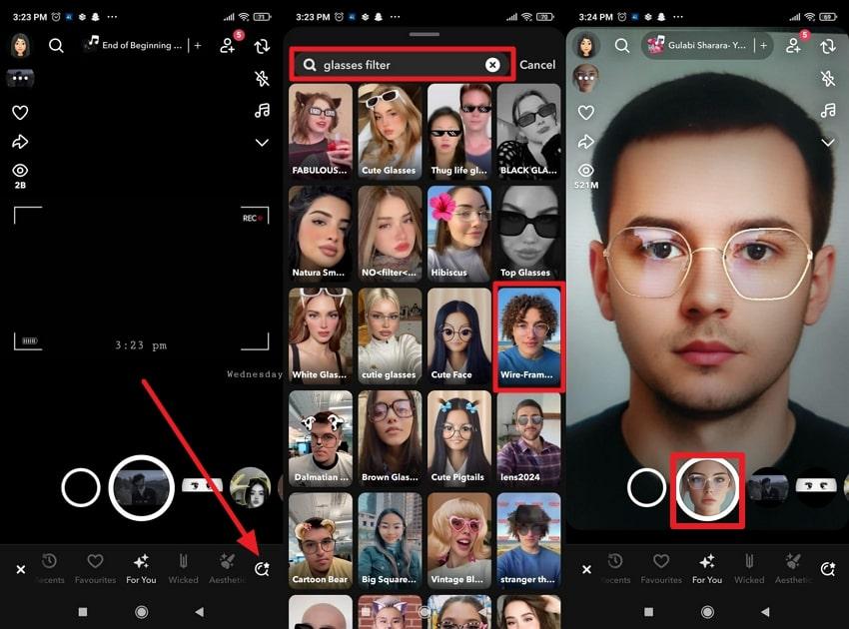The height and width of the screenshot is (629, 849).
Task: Favorite the wire-frame lens with heart icon
Action: 586,113
